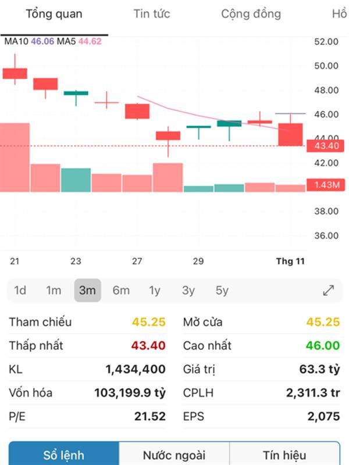Show the 5y chart range
This screenshot has width=349, height=465.
pos(222,291)
